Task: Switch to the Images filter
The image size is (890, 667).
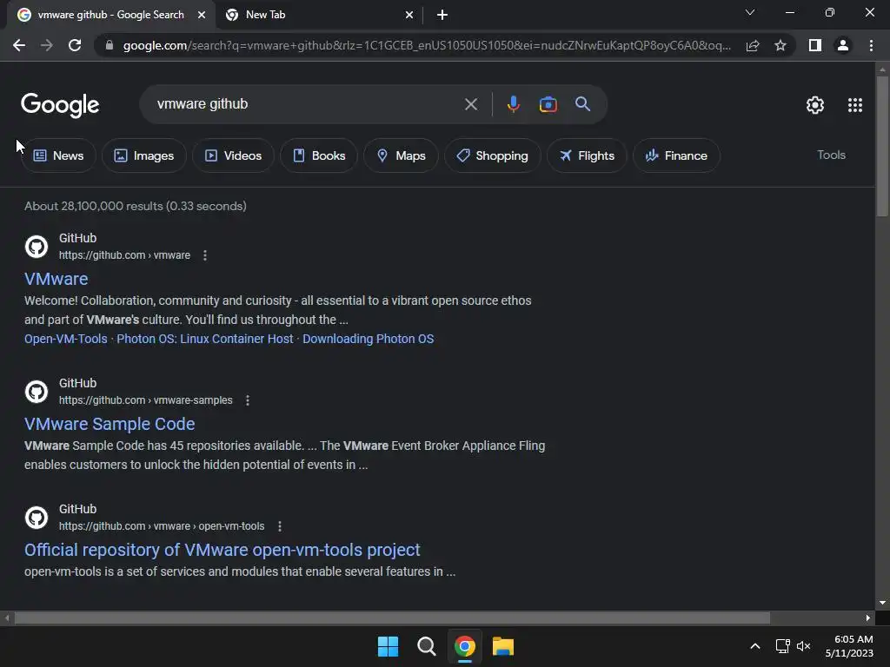Action: (144, 155)
